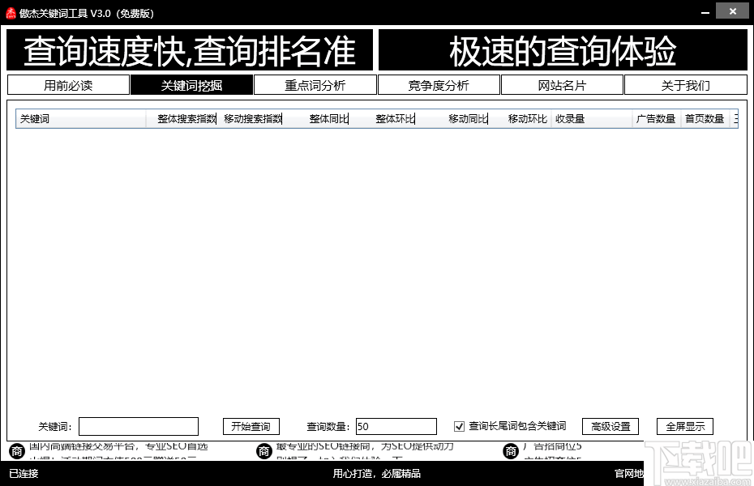Click the app logo in the title bar
Viewport: 754px width, 486px height.
pyautogui.click(x=11, y=11)
